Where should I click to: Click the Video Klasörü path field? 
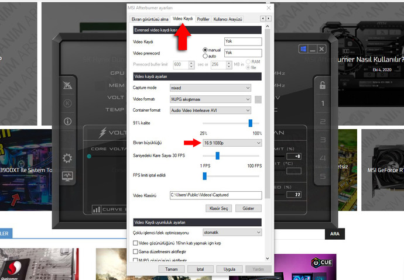216,195
